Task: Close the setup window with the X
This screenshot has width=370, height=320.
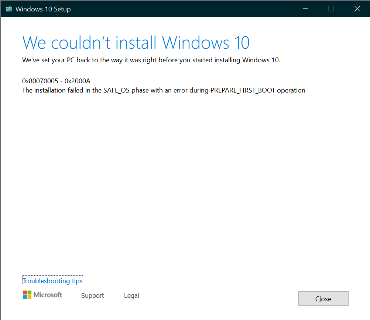Action: [357, 9]
